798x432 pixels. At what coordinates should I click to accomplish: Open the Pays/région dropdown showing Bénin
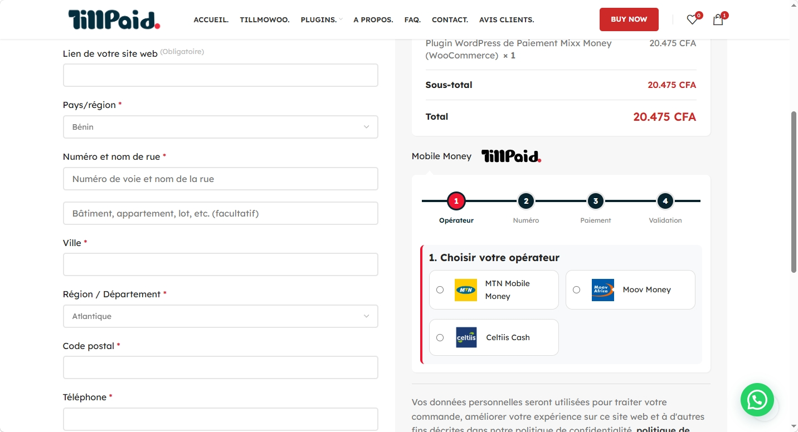point(221,127)
